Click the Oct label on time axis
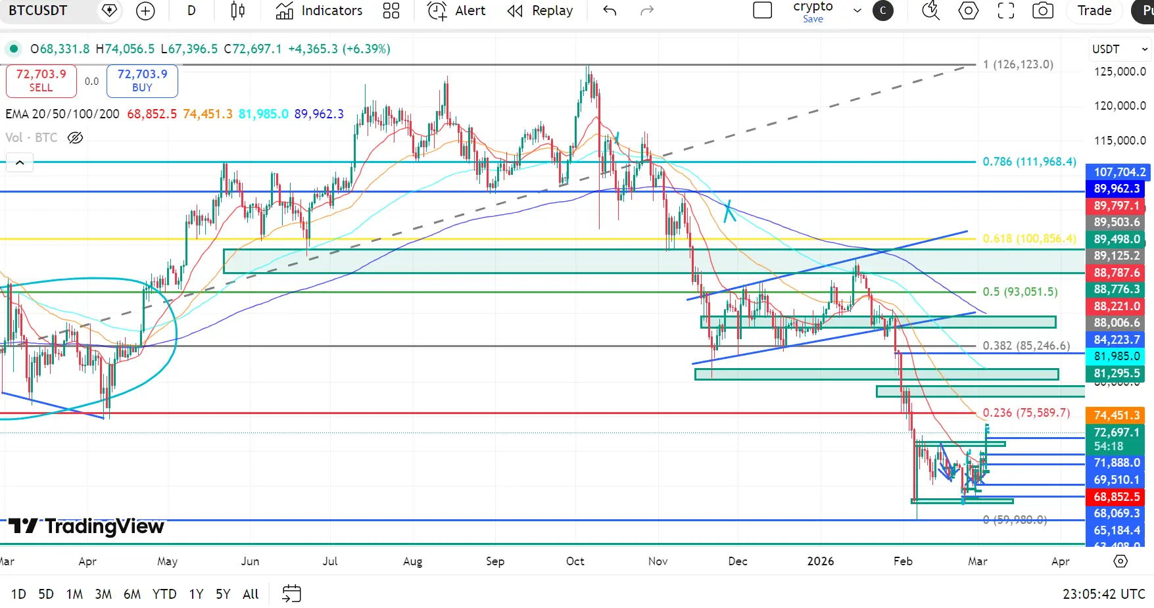Viewport: 1154px width, 608px height. (575, 561)
